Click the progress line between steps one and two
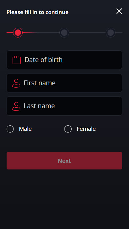This screenshot has height=229, width=129. coord(41,32)
